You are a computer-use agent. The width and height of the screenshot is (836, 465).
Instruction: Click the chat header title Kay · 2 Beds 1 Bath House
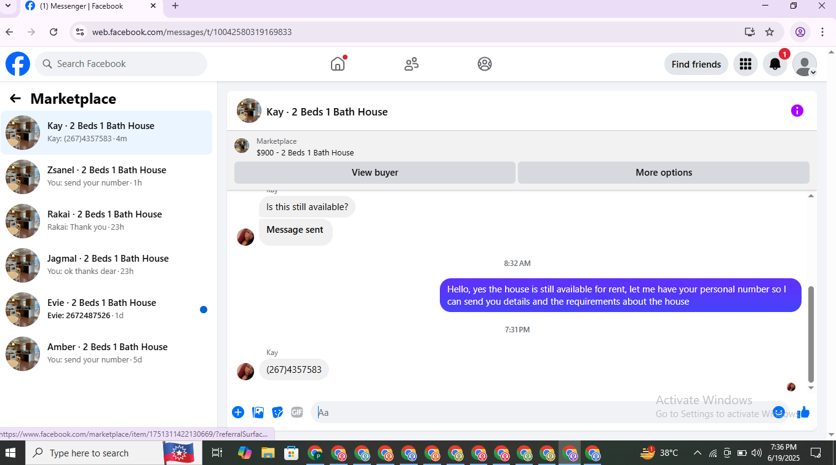[327, 112]
